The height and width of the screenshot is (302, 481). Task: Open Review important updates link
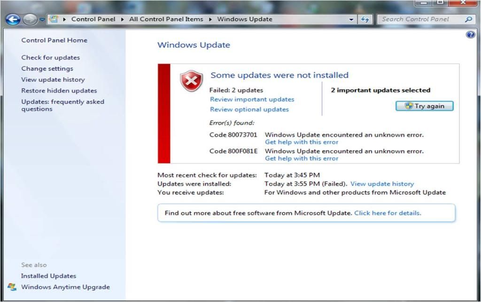pos(252,99)
